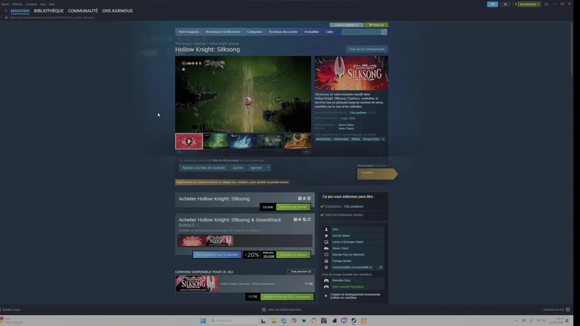Open Gérer les téléchargements in bottom bar
Screen dimensions: 580x326
pos(282,310)
